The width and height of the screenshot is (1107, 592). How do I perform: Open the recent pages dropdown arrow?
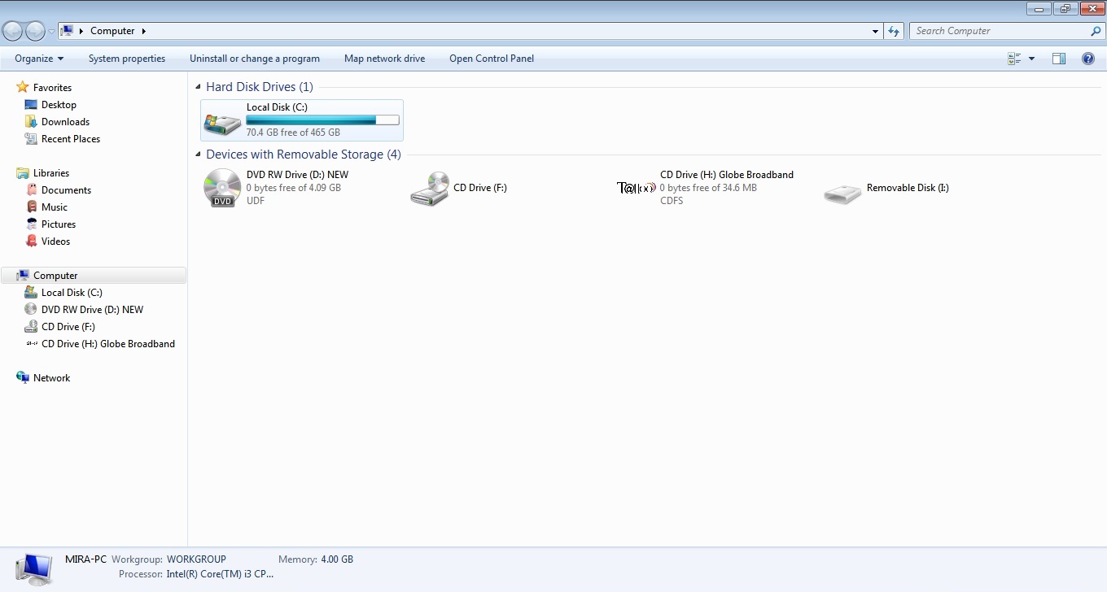pos(51,32)
